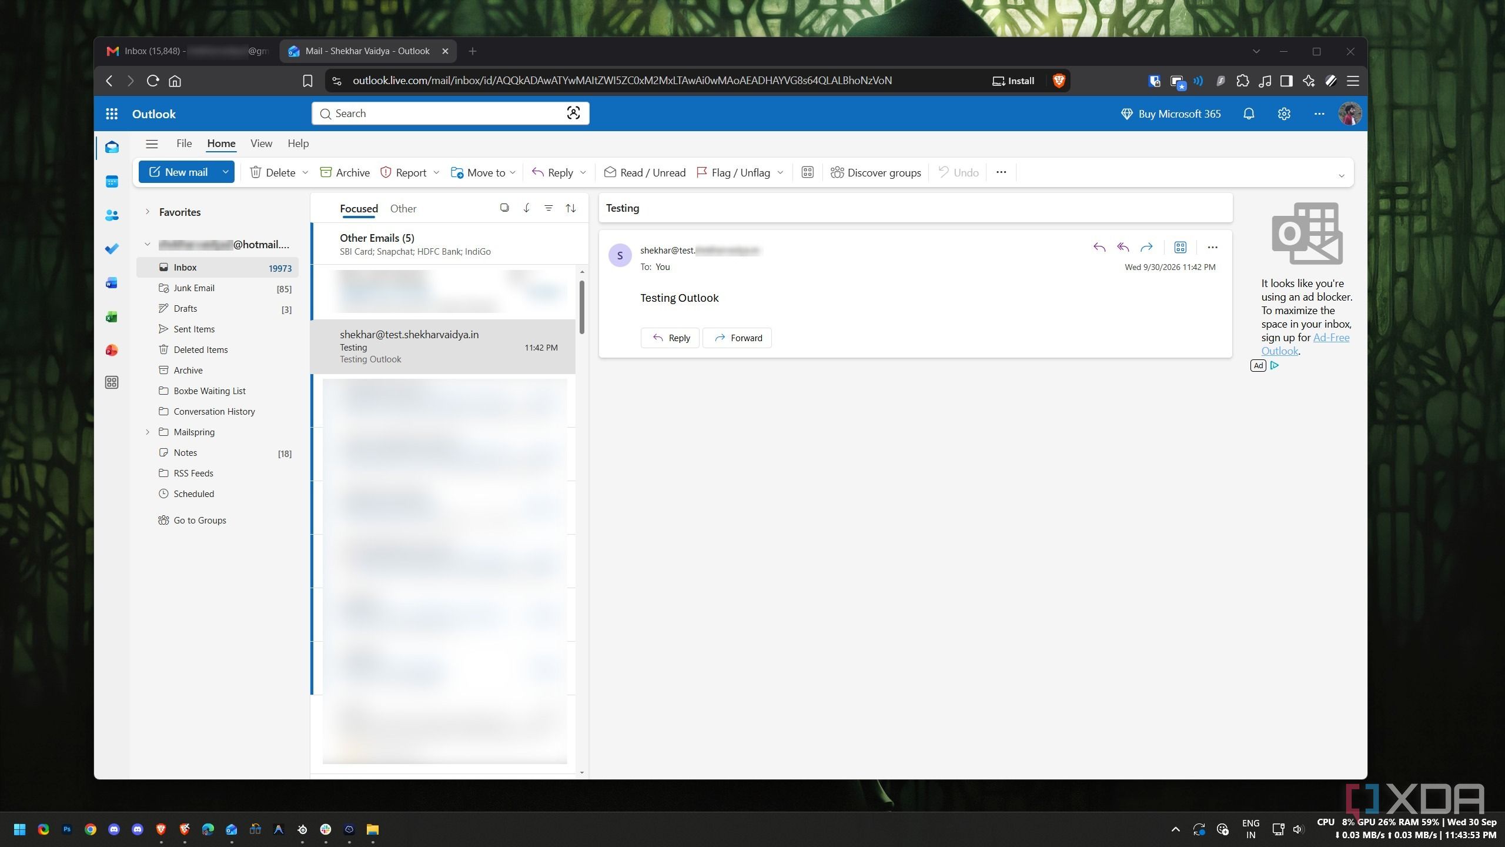Open more actions ellipsis in message header
Image resolution: width=1505 pixels, height=847 pixels.
[1212, 247]
